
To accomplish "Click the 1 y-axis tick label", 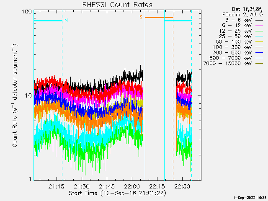I will (x=31, y=179).
